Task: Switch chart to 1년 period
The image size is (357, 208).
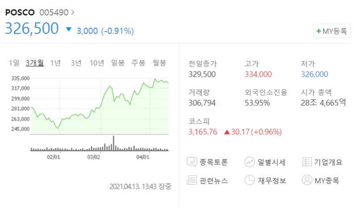Action: coord(55,63)
